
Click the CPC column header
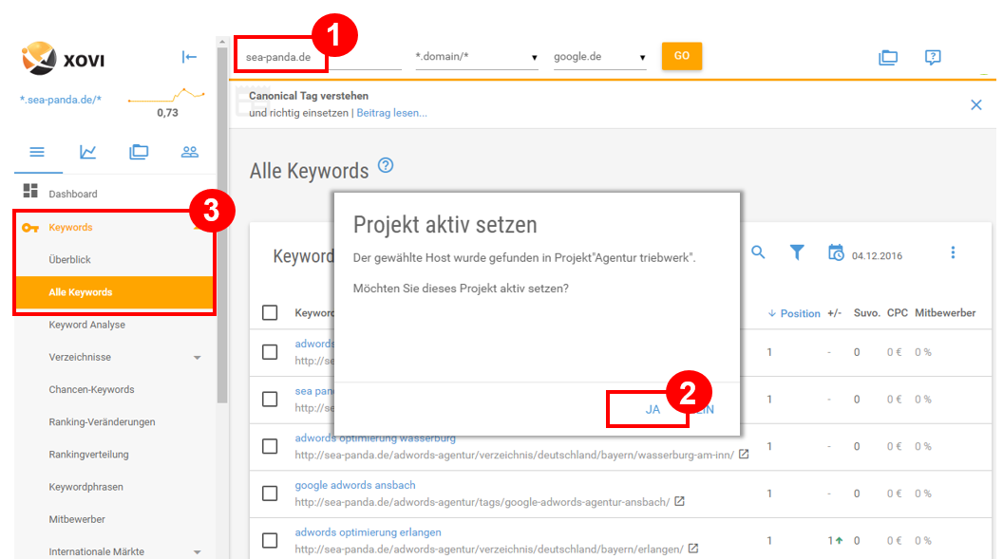(898, 313)
